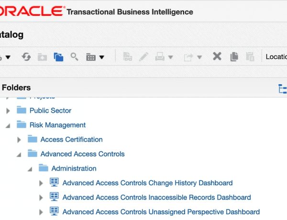Click the Delete X icon
Image resolution: width=287 pixels, height=220 pixels.
pos(217,56)
